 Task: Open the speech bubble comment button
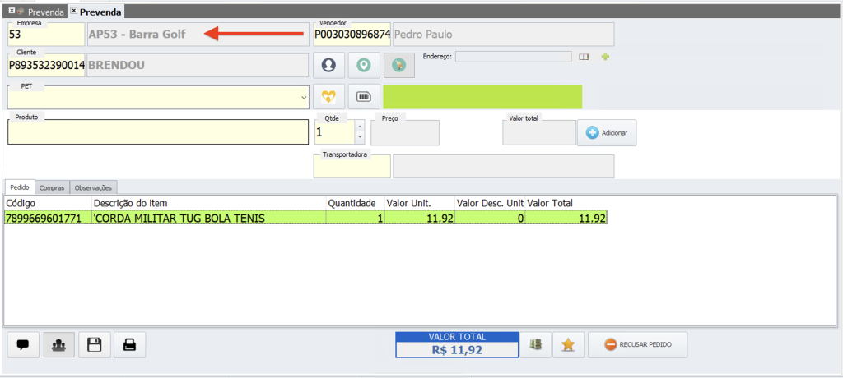[22, 345]
